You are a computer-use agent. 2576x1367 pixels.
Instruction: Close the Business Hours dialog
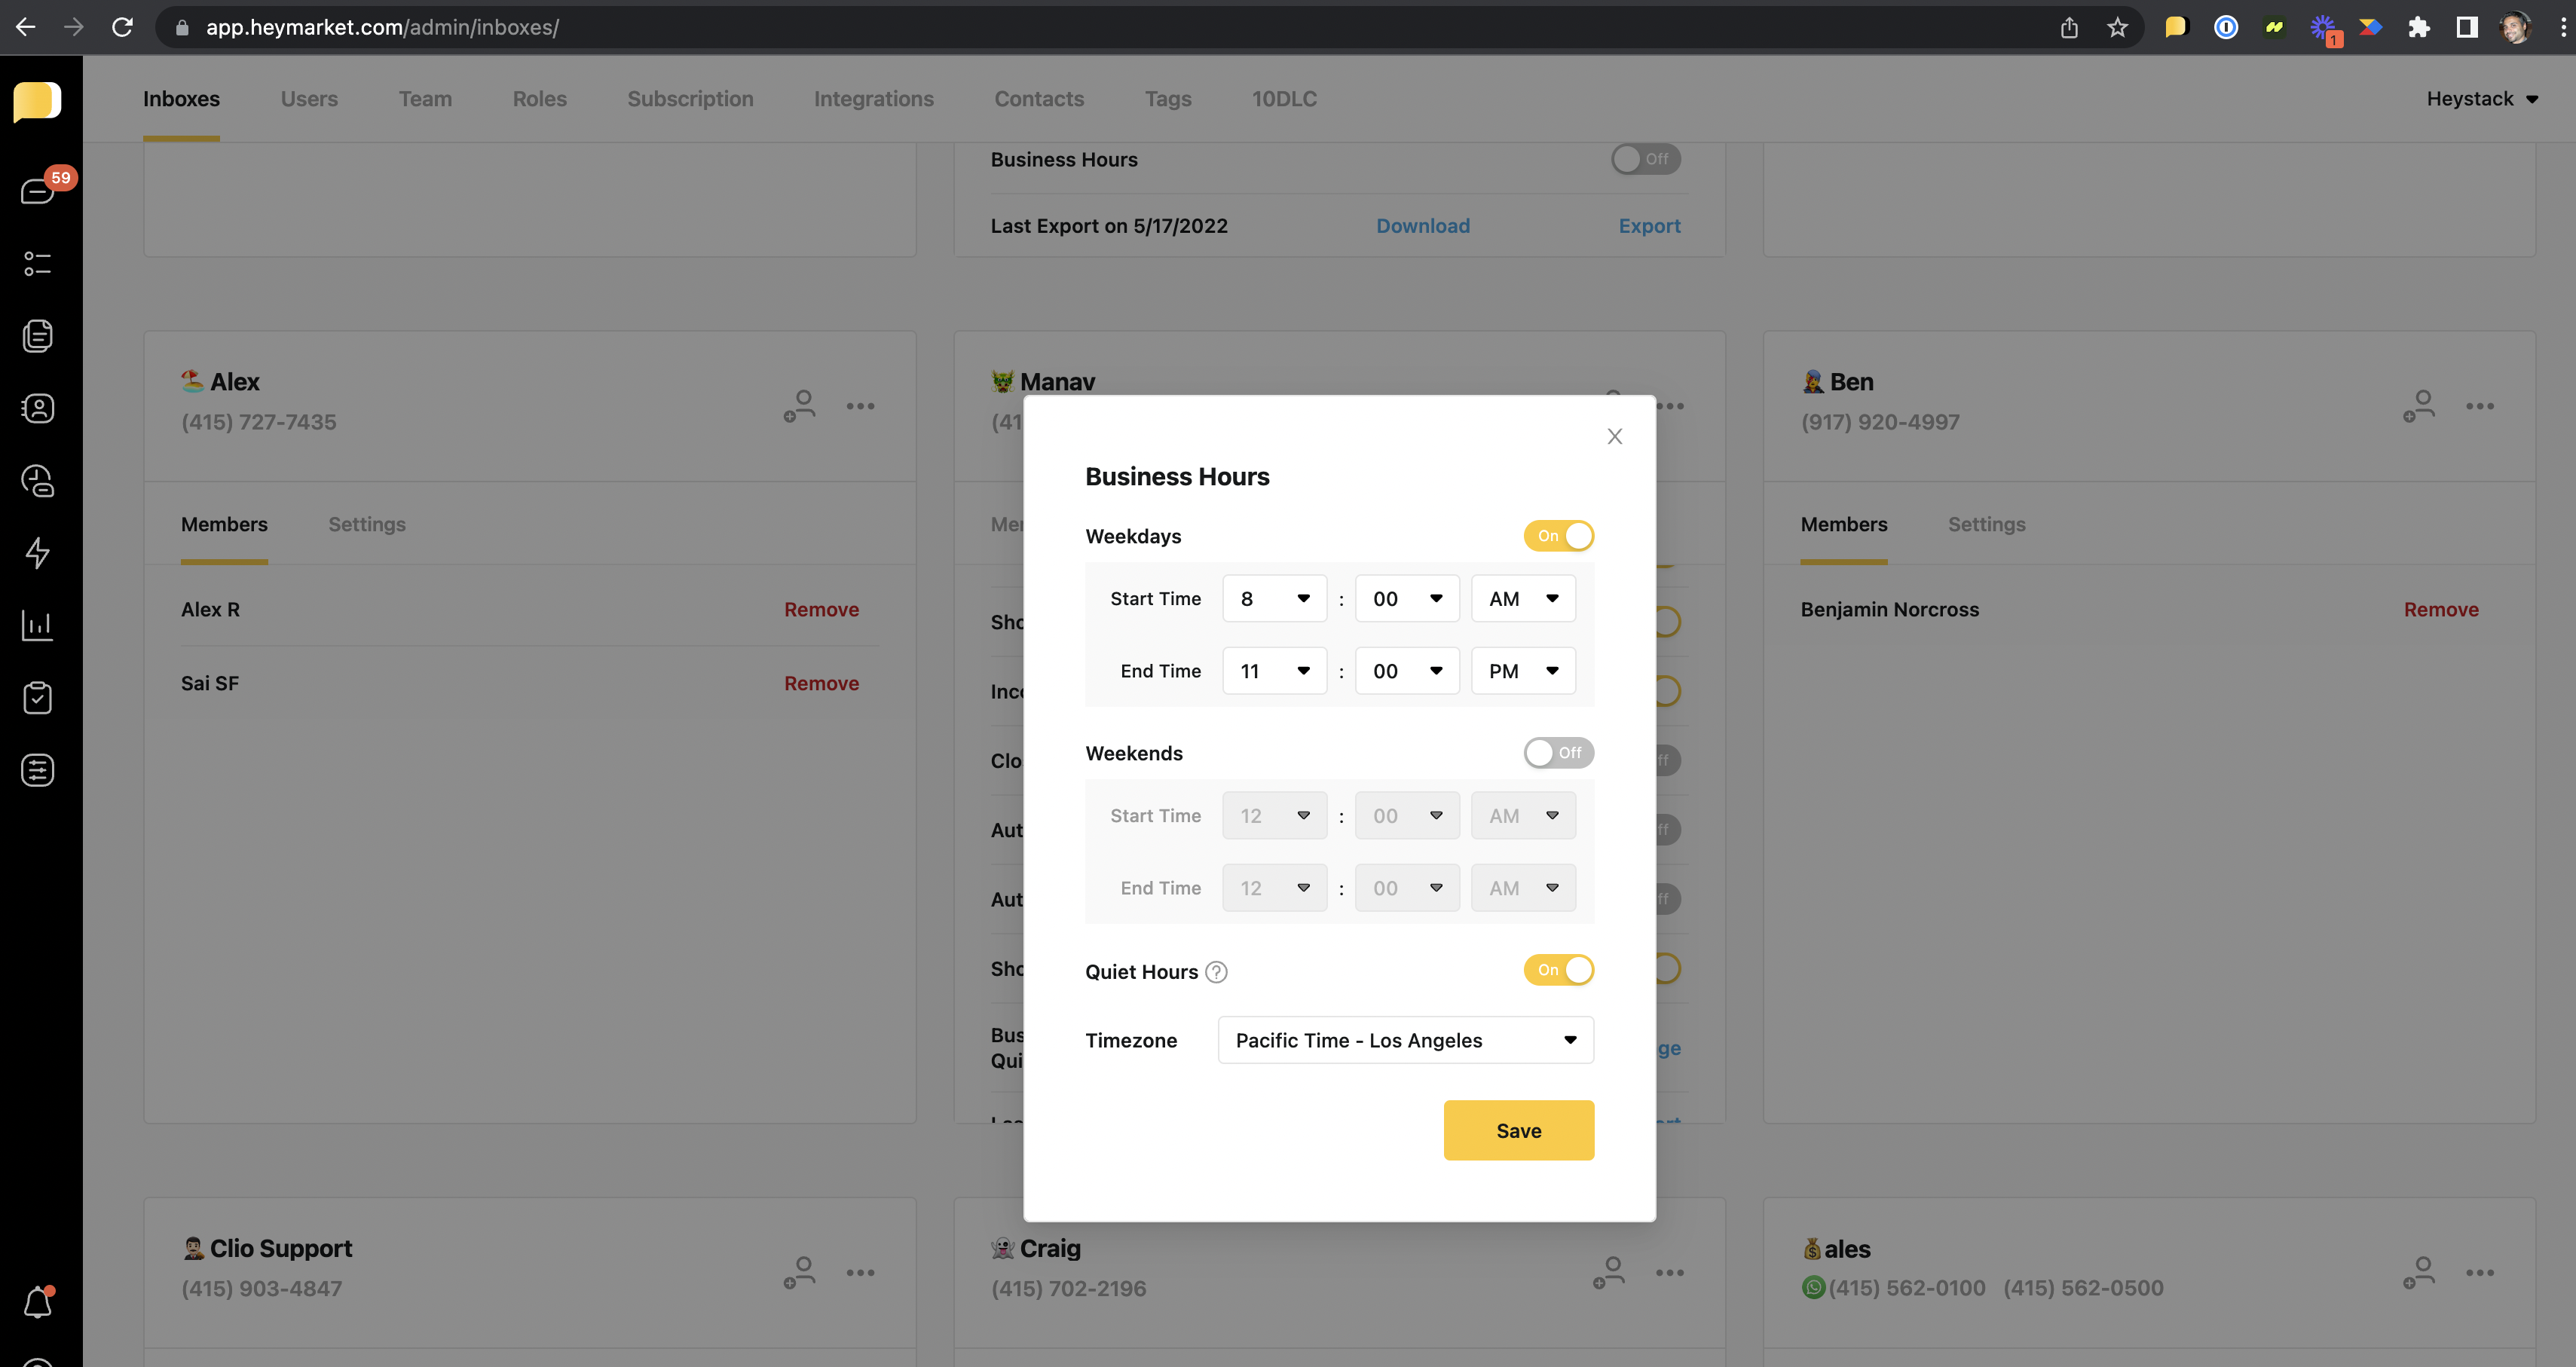[1614, 436]
